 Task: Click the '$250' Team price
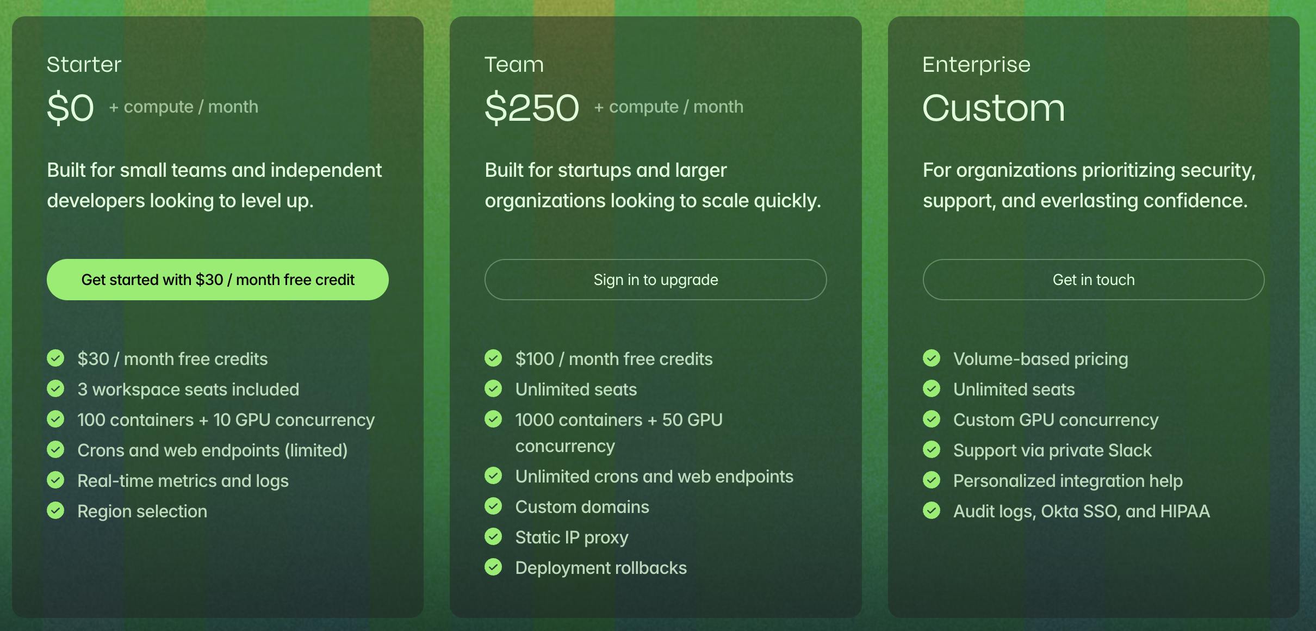coord(532,108)
